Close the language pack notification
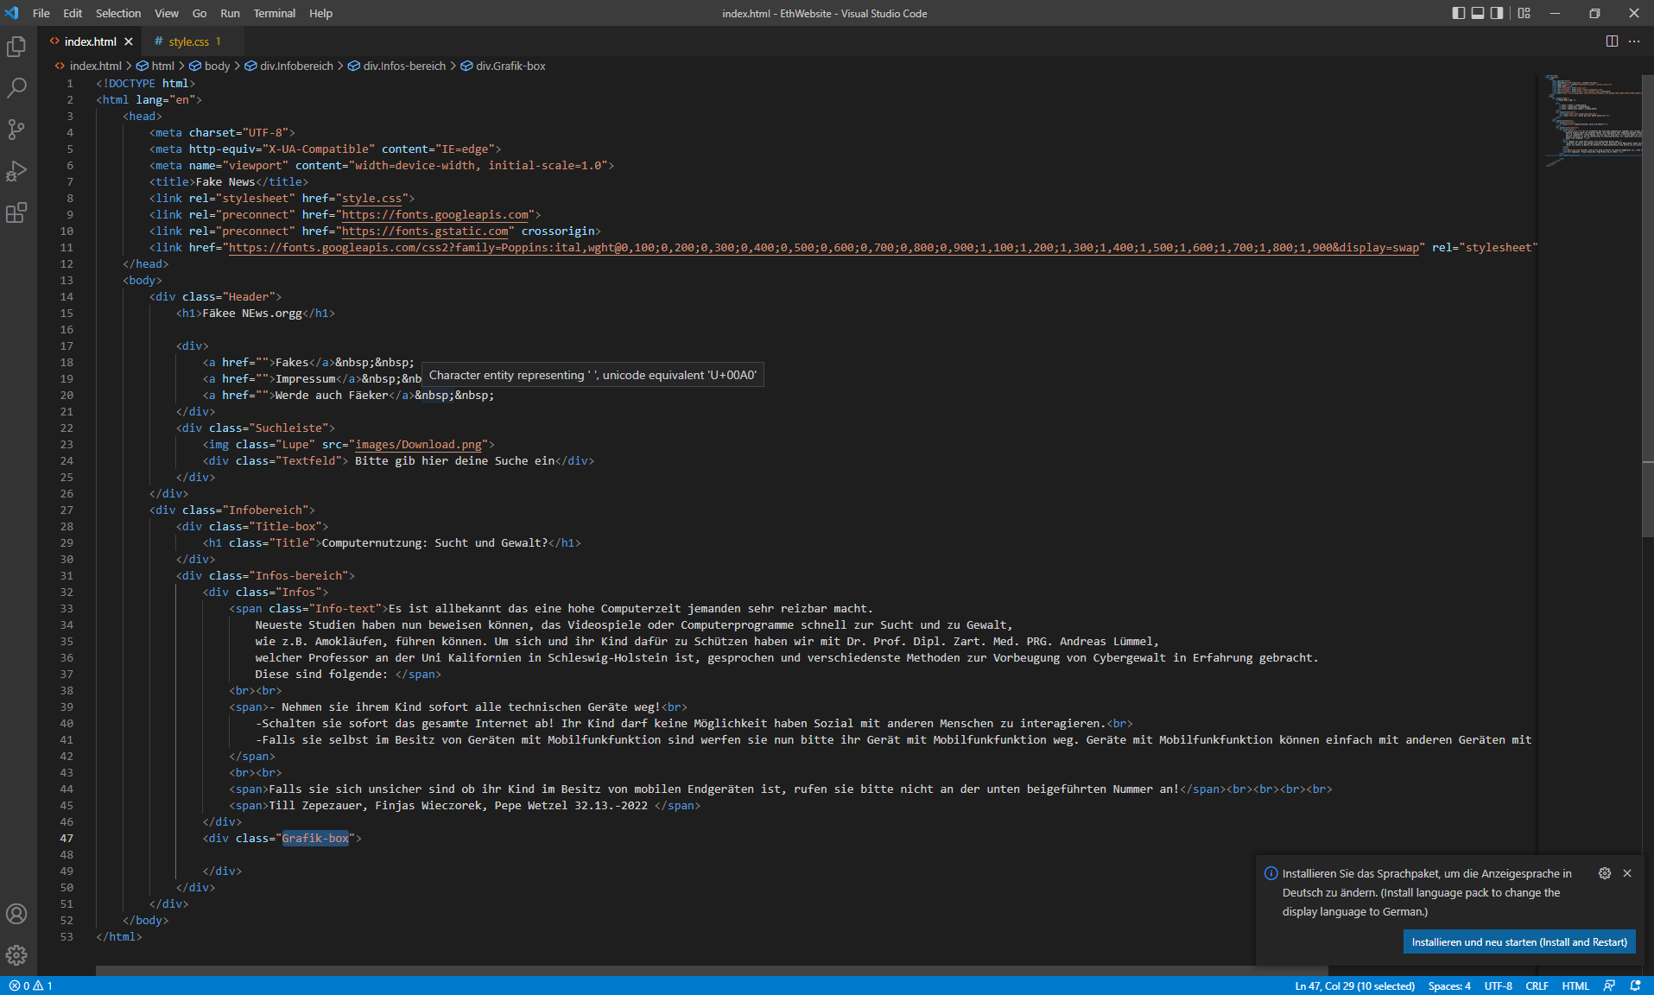The height and width of the screenshot is (995, 1654). (1627, 873)
